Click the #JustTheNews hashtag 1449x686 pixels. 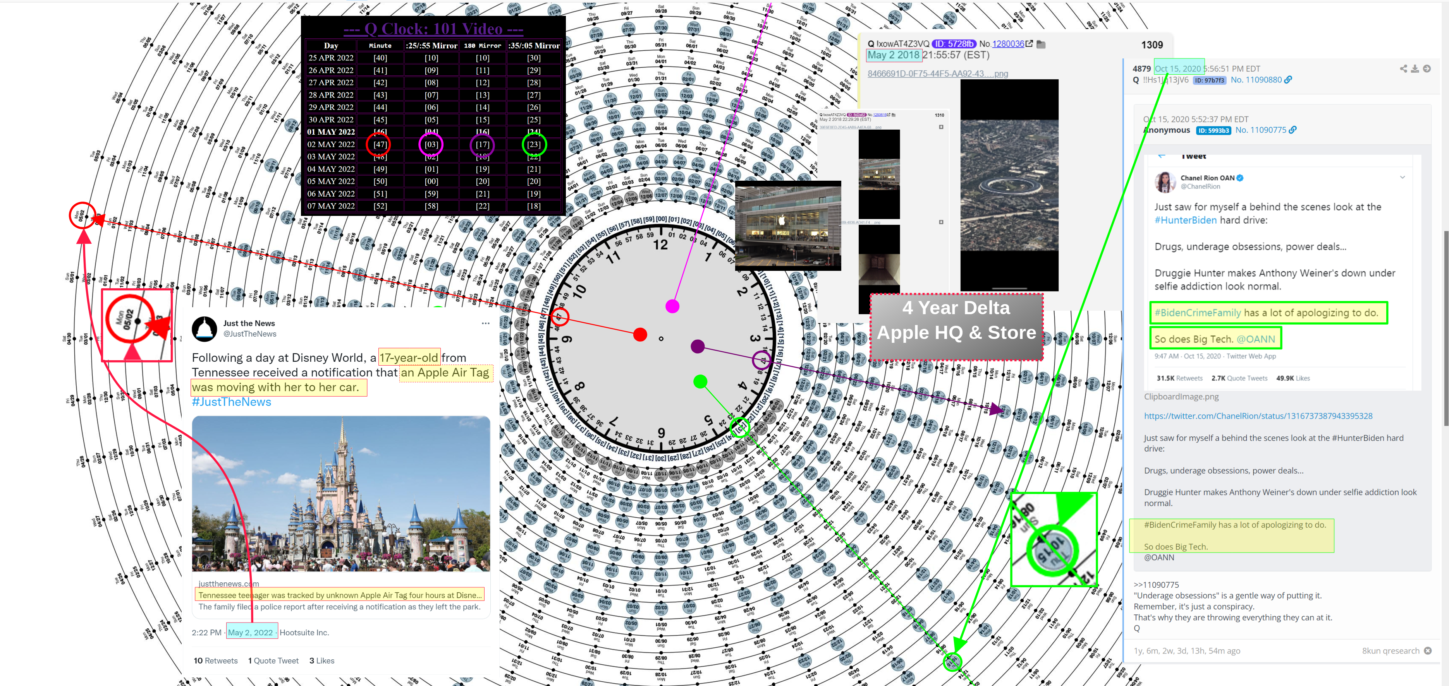click(x=231, y=402)
